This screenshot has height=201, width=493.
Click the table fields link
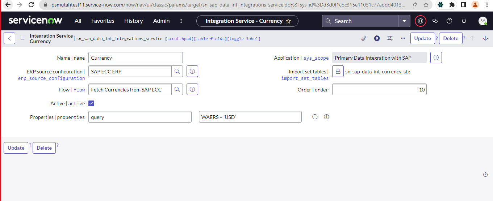coord(210,39)
